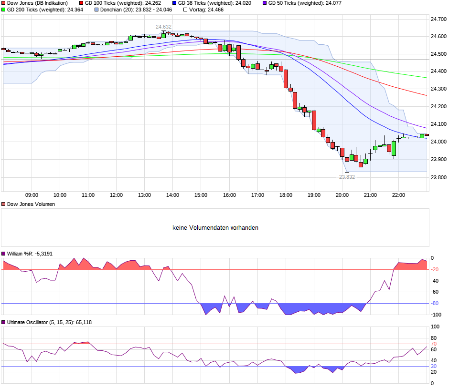Click 'keine Volumendaten vorhanden' message

pyautogui.click(x=215, y=228)
